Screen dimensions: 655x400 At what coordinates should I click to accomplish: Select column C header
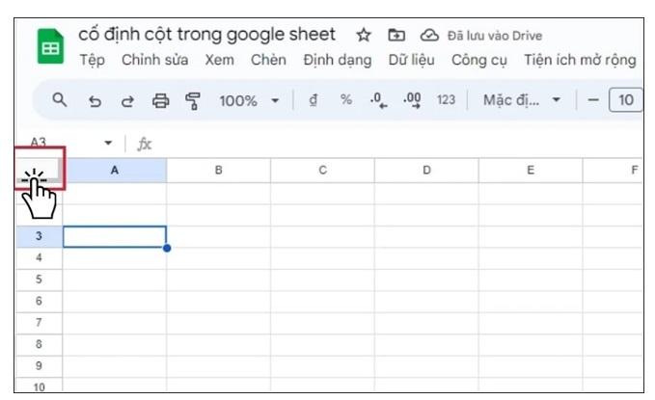[x=322, y=171]
